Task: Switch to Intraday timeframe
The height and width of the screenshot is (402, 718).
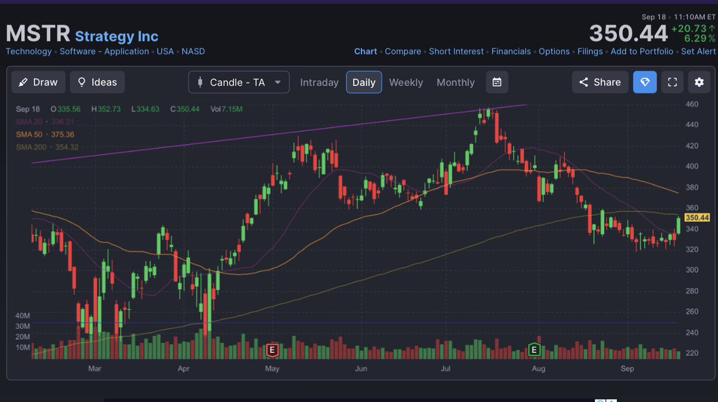Action: coord(319,83)
